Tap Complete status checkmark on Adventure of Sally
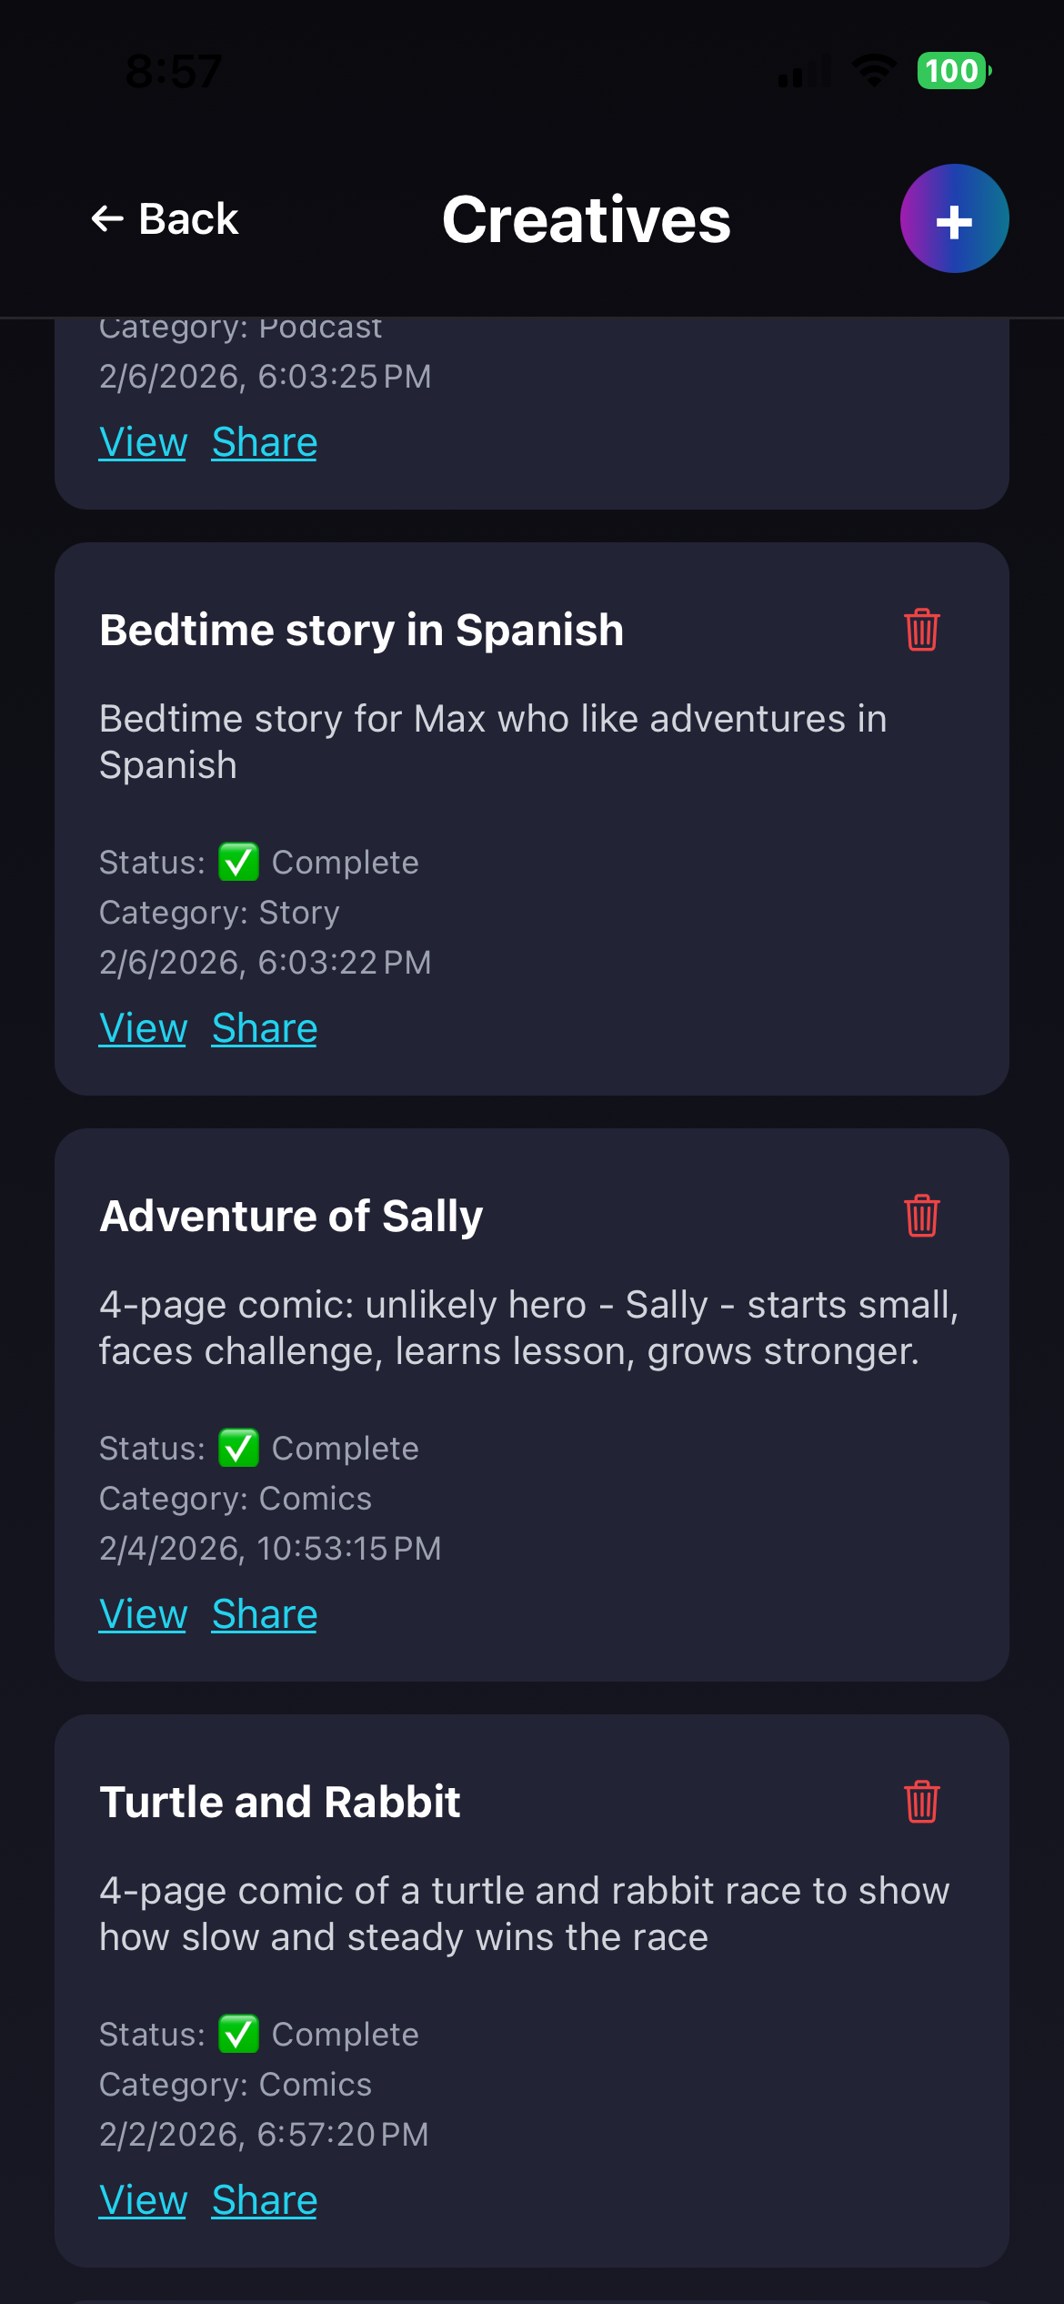The width and height of the screenshot is (1064, 2304). coord(238,1448)
